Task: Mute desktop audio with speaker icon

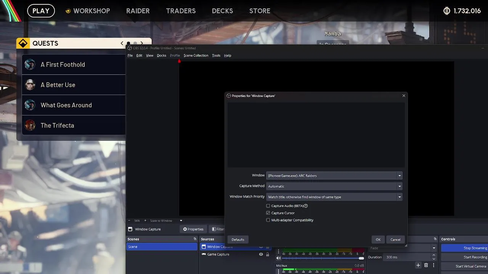Action: point(278,258)
